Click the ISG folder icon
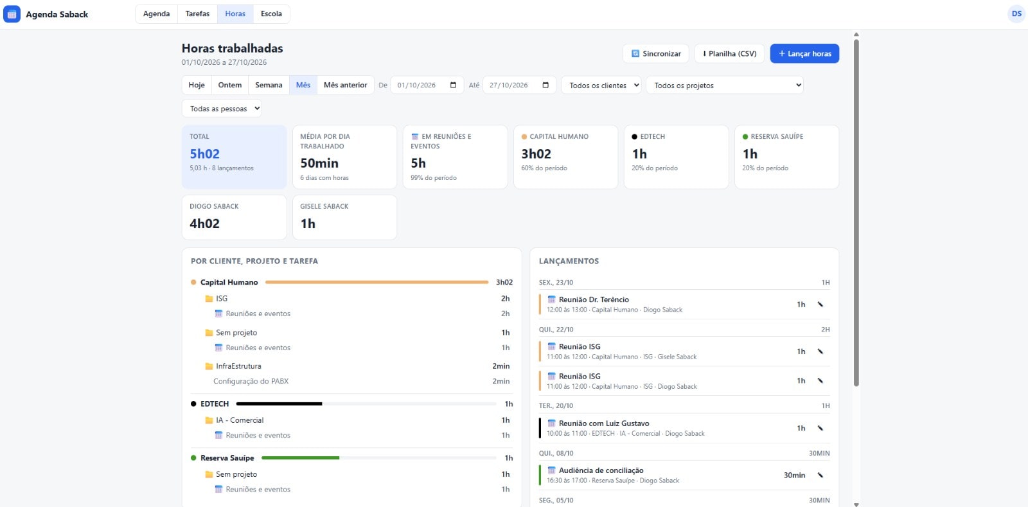Image resolution: width=1028 pixels, height=507 pixels. [209, 299]
